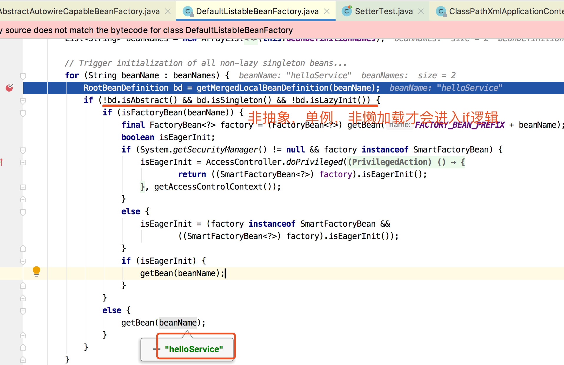564x365 pixels.
Task: Click the bd.isSingleton() call
Action: (234, 100)
